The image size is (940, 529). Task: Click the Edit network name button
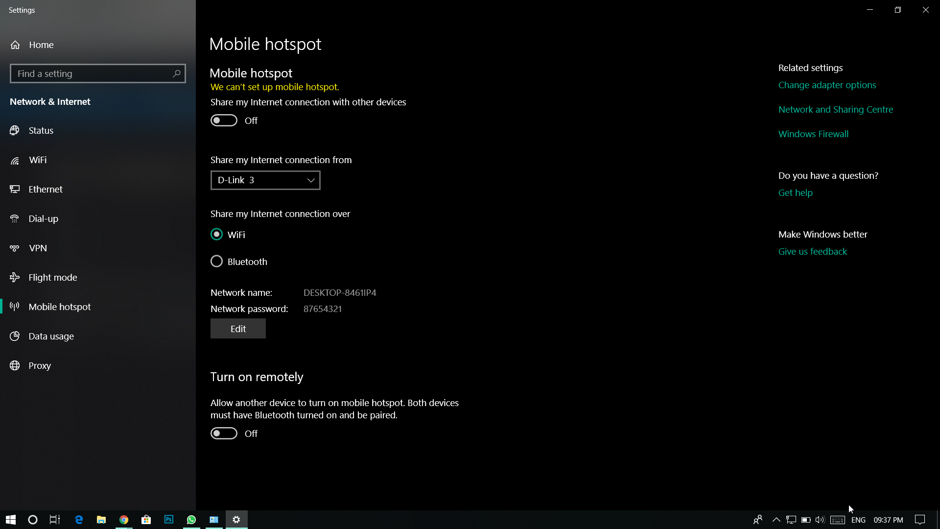coord(238,329)
